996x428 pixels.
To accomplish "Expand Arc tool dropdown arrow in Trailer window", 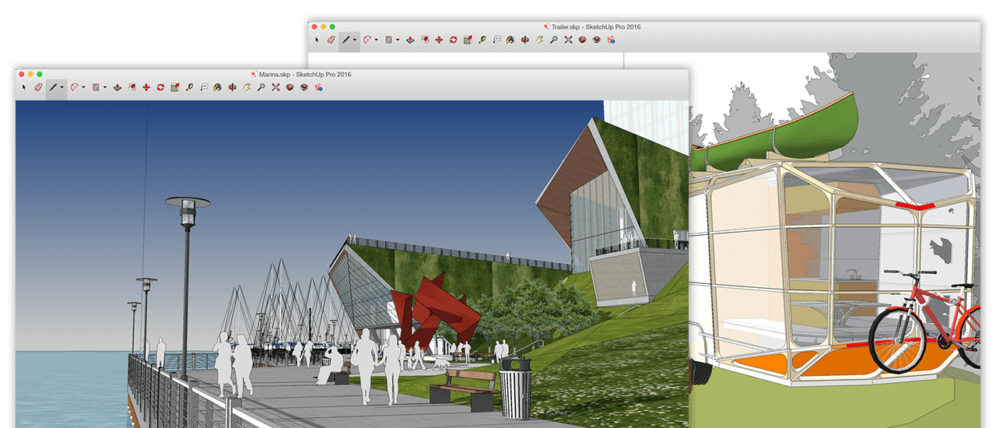I will tap(376, 39).
